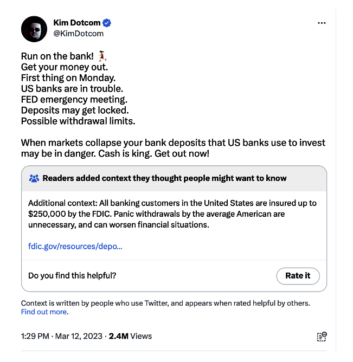
Task: Click the 'Context is written by people' notice
Action: point(165,303)
